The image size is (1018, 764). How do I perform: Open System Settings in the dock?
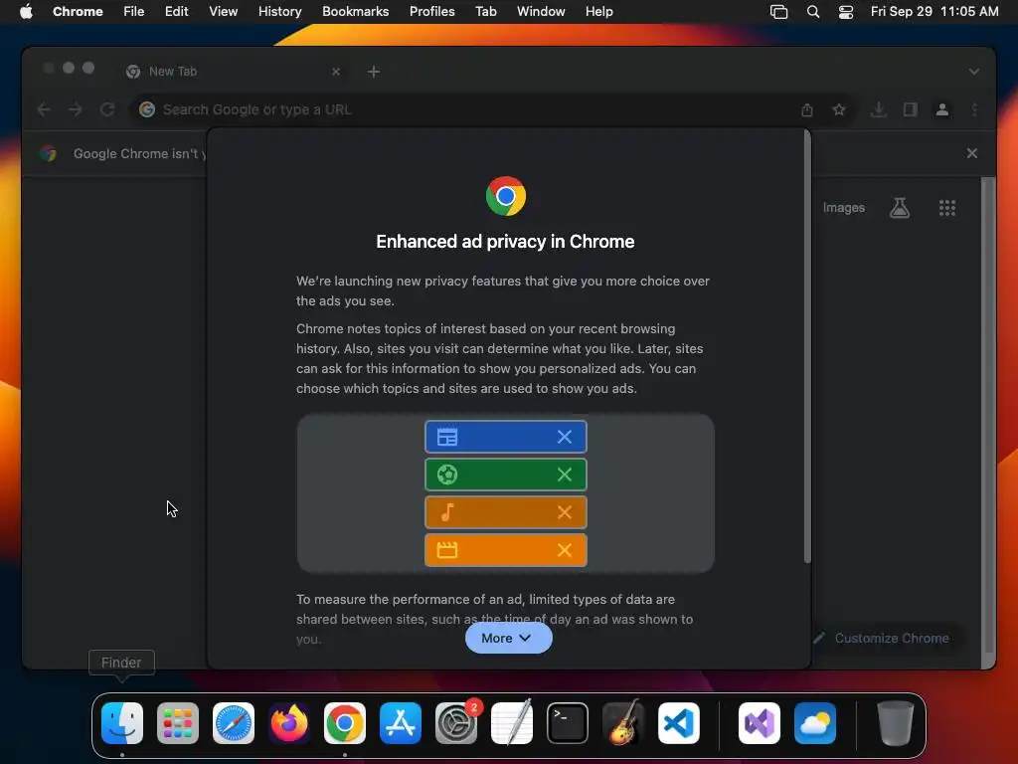[455, 723]
